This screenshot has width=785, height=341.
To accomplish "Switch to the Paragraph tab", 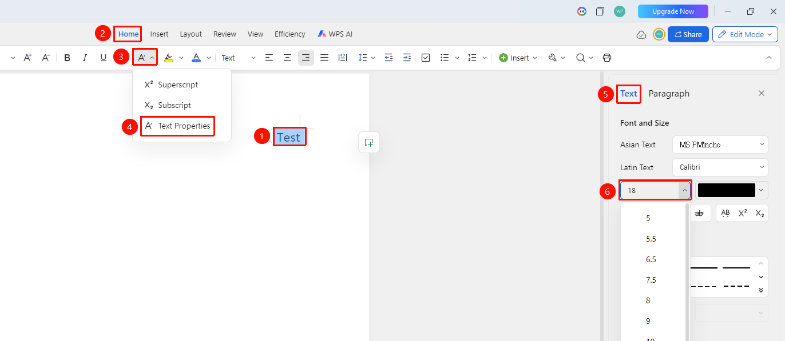I will click(669, 94).
